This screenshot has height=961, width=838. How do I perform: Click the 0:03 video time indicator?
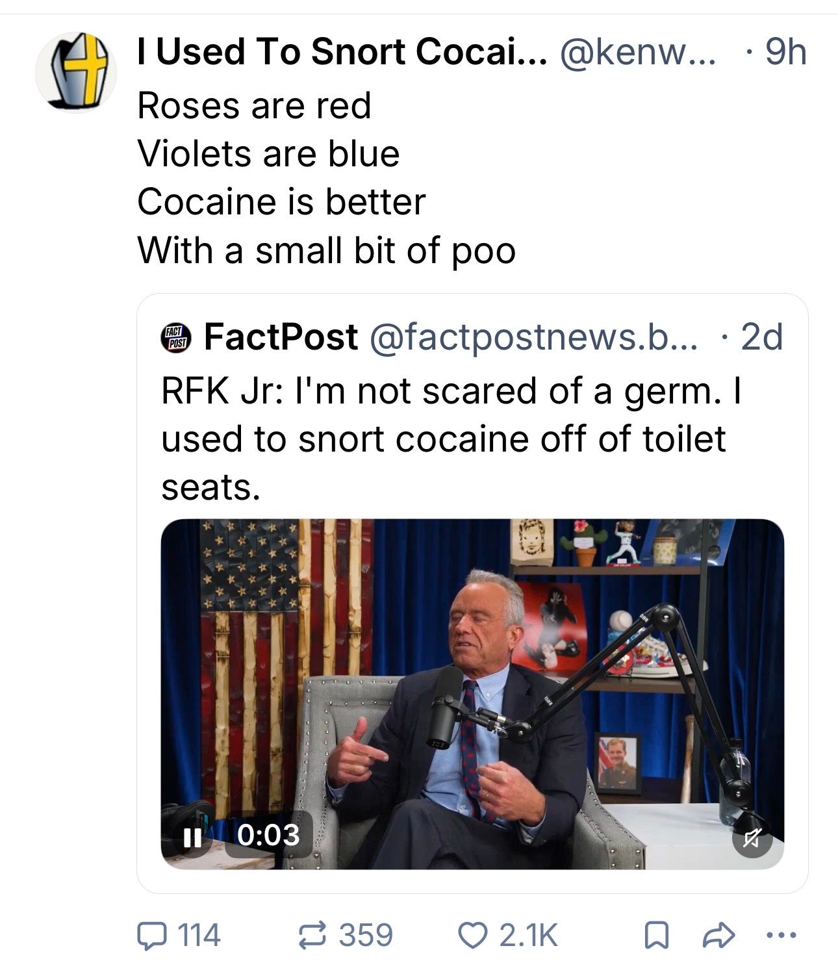click(x=268, y=834)
